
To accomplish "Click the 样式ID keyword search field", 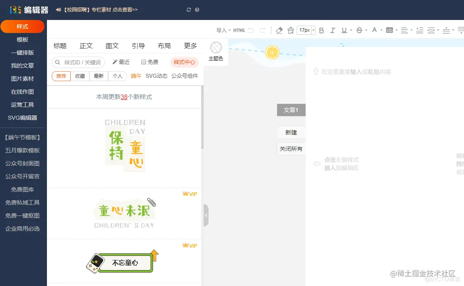I will pos(78,62).
